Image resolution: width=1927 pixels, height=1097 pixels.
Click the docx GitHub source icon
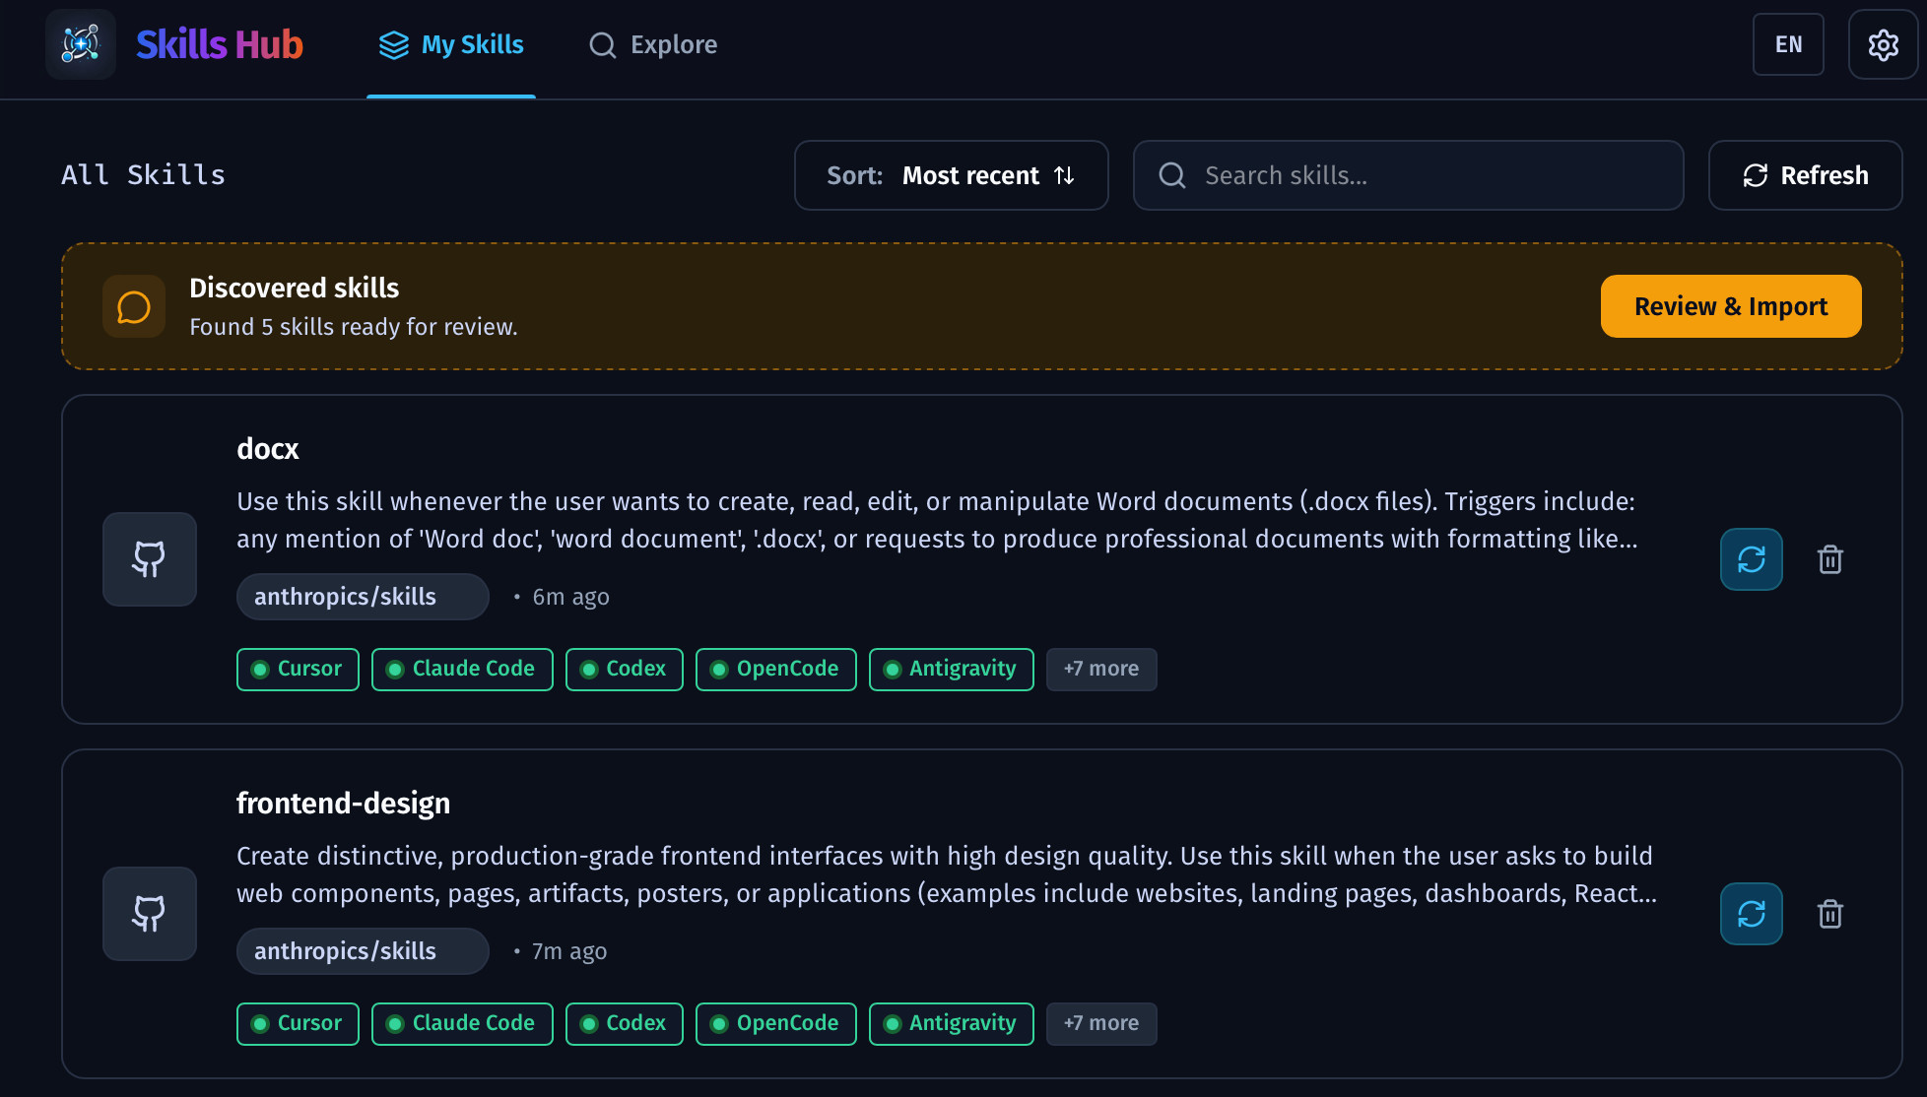150,559
